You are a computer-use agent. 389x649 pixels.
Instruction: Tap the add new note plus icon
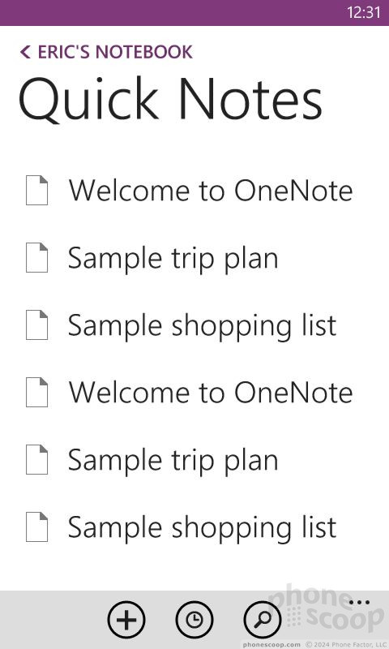[x=126, y=620]
